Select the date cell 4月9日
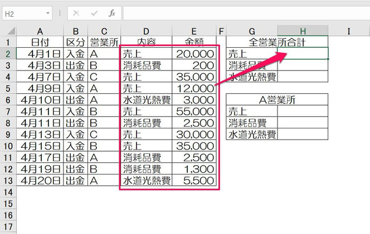 [x=40, y=88]
